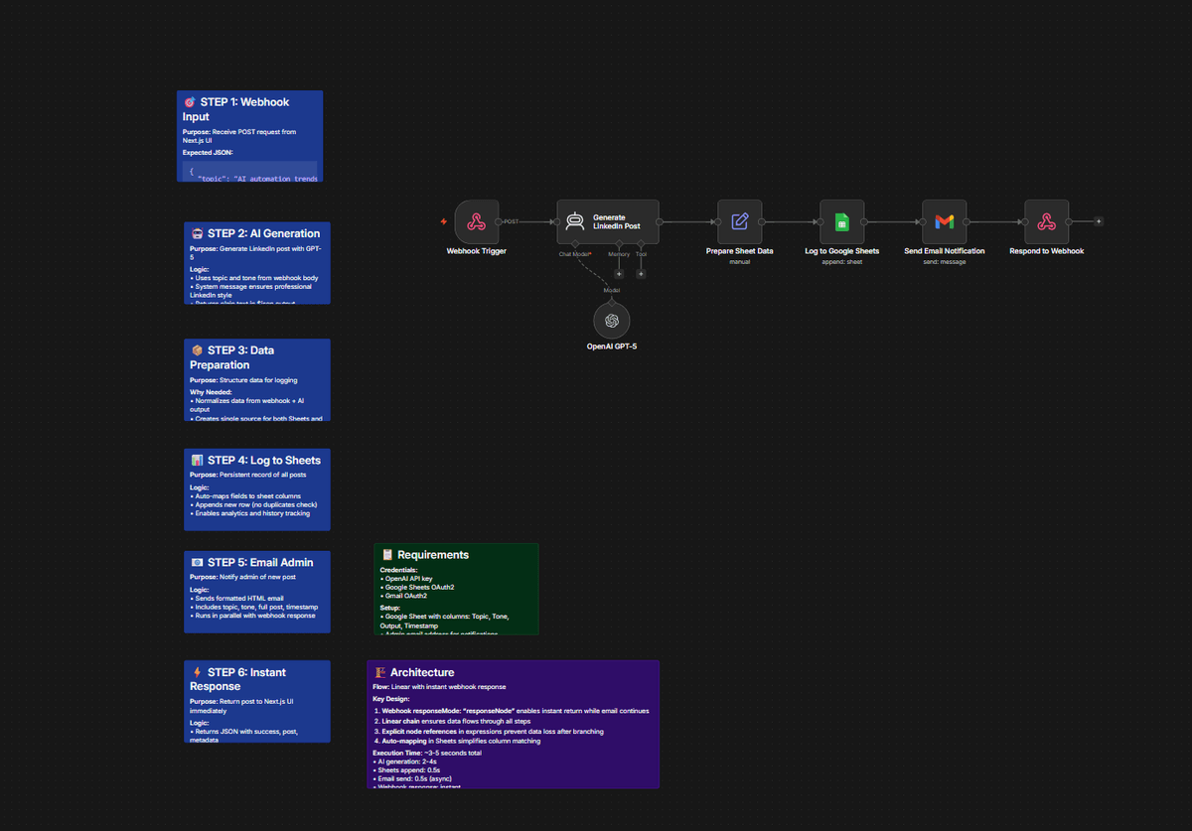Open the Respond to Webhook node
The width and height of the screenshot is (1192, 831).
(x=1047, y=221)
